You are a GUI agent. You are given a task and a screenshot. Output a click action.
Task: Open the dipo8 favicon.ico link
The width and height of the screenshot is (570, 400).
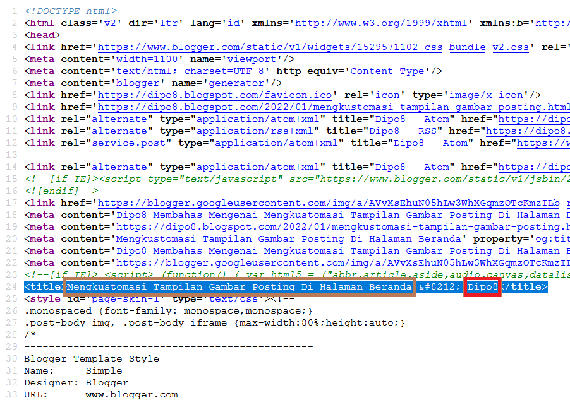tap(214, 95)
